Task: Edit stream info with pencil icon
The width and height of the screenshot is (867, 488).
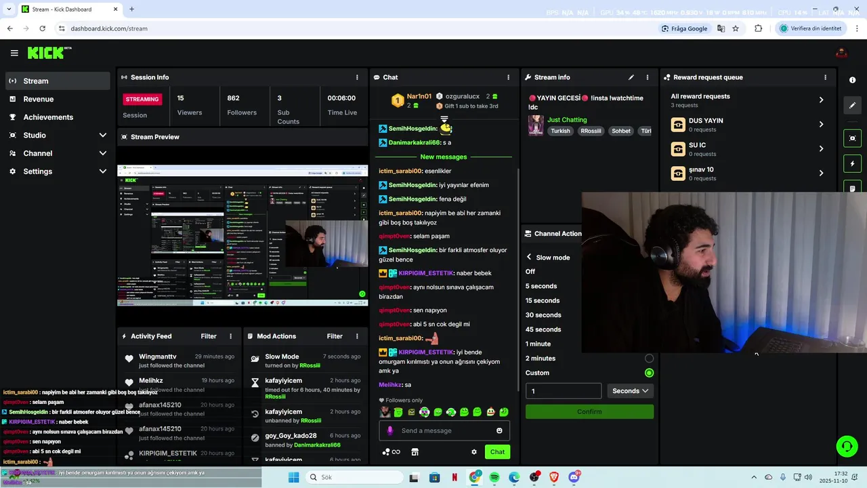Action: click(x=631, y=77)
